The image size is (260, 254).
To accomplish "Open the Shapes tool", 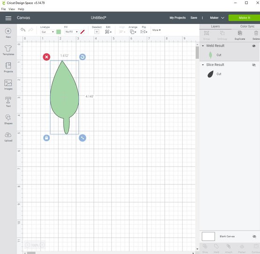I will click(8, 119).
